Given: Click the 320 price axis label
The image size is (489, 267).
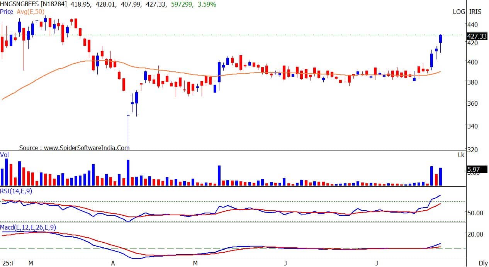Looking at the screenshot, I should [473, 150].
